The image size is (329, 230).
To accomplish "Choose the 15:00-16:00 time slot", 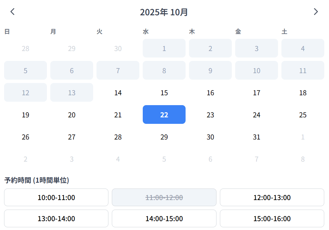I will click(272, 218).
